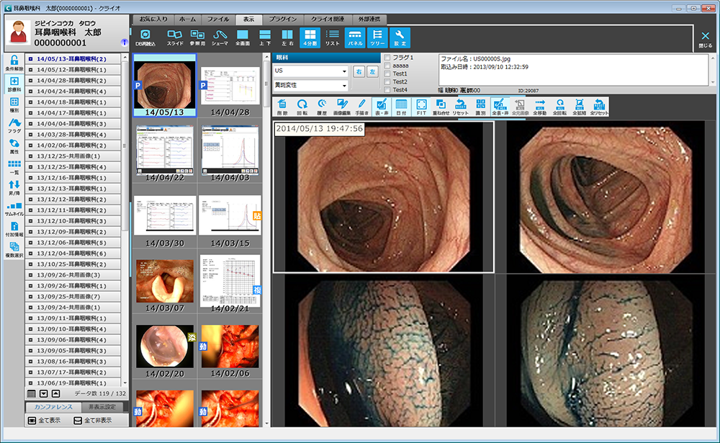Screen dimensions: 720x443
Task: Switch to リスト list view
Action: pyautogui.click(x=333, y=37)
